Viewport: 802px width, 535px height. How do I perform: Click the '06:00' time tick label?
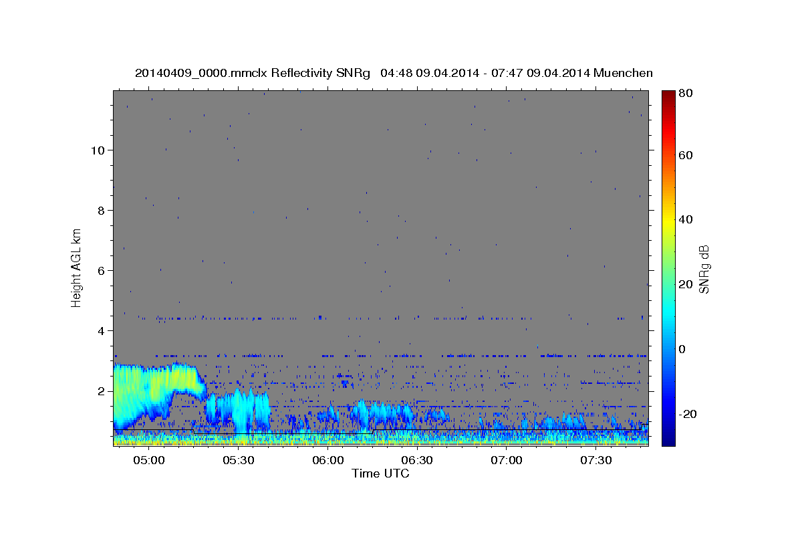pos(328,461)
